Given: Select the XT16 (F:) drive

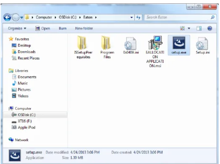Looking at the screenshot, I should point(25,121).
